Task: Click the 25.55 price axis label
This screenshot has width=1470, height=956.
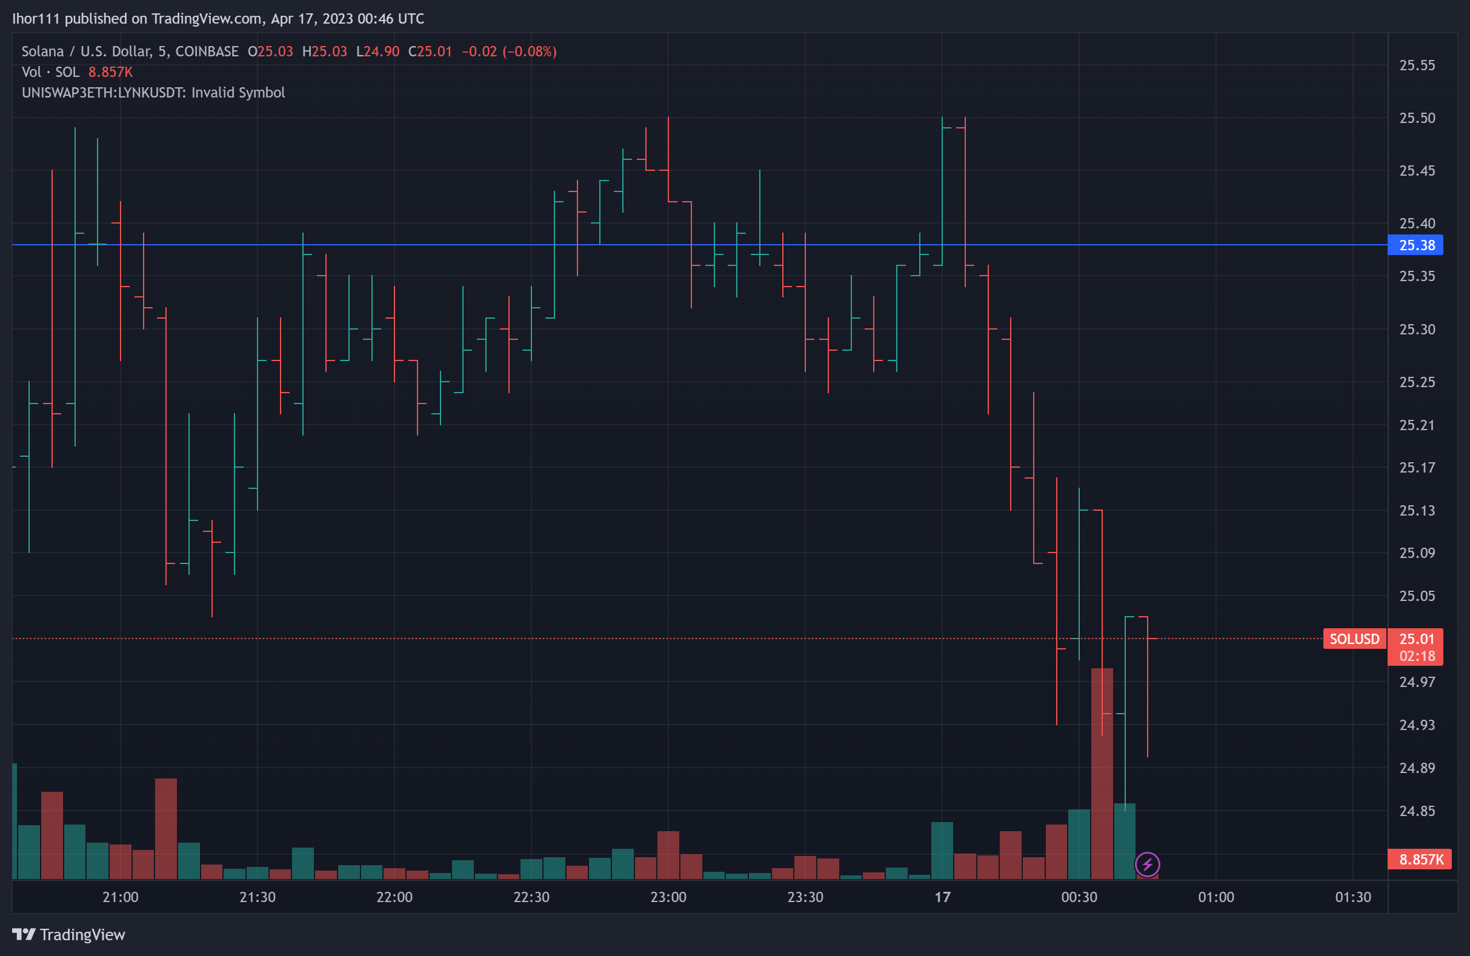Action: 1417,65
